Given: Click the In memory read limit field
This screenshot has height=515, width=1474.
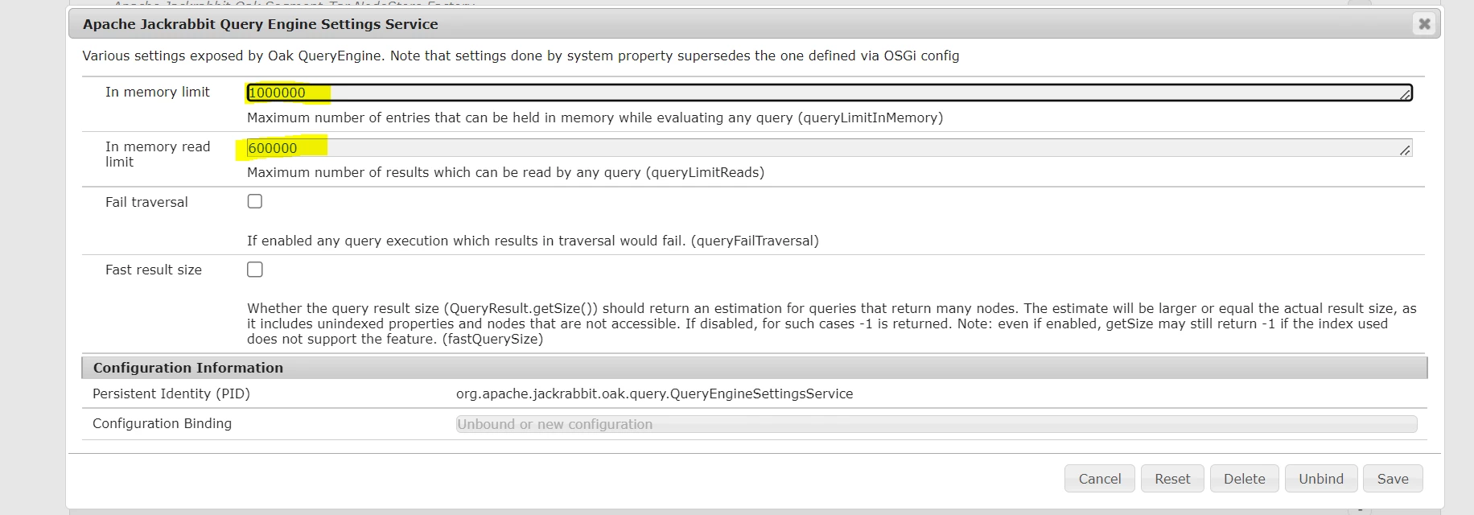Looking at the screenshot, I should [829, 148].
